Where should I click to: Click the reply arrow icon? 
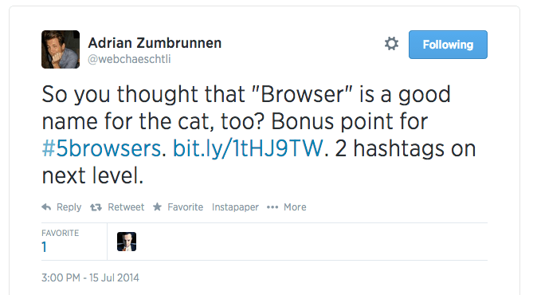pos(46,207)
